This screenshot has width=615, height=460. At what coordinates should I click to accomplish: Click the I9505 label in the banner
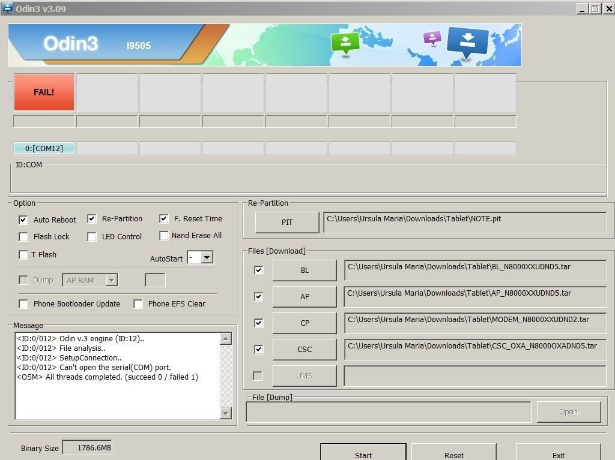(x=139, y=46)
